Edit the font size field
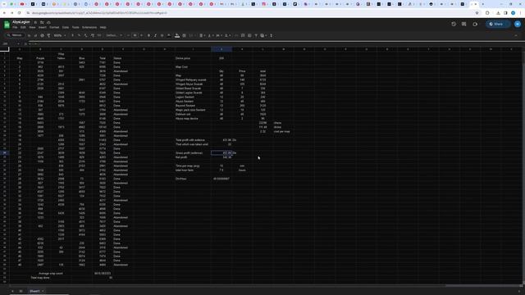This screenshot has height=295, width=525. point(135,35)
